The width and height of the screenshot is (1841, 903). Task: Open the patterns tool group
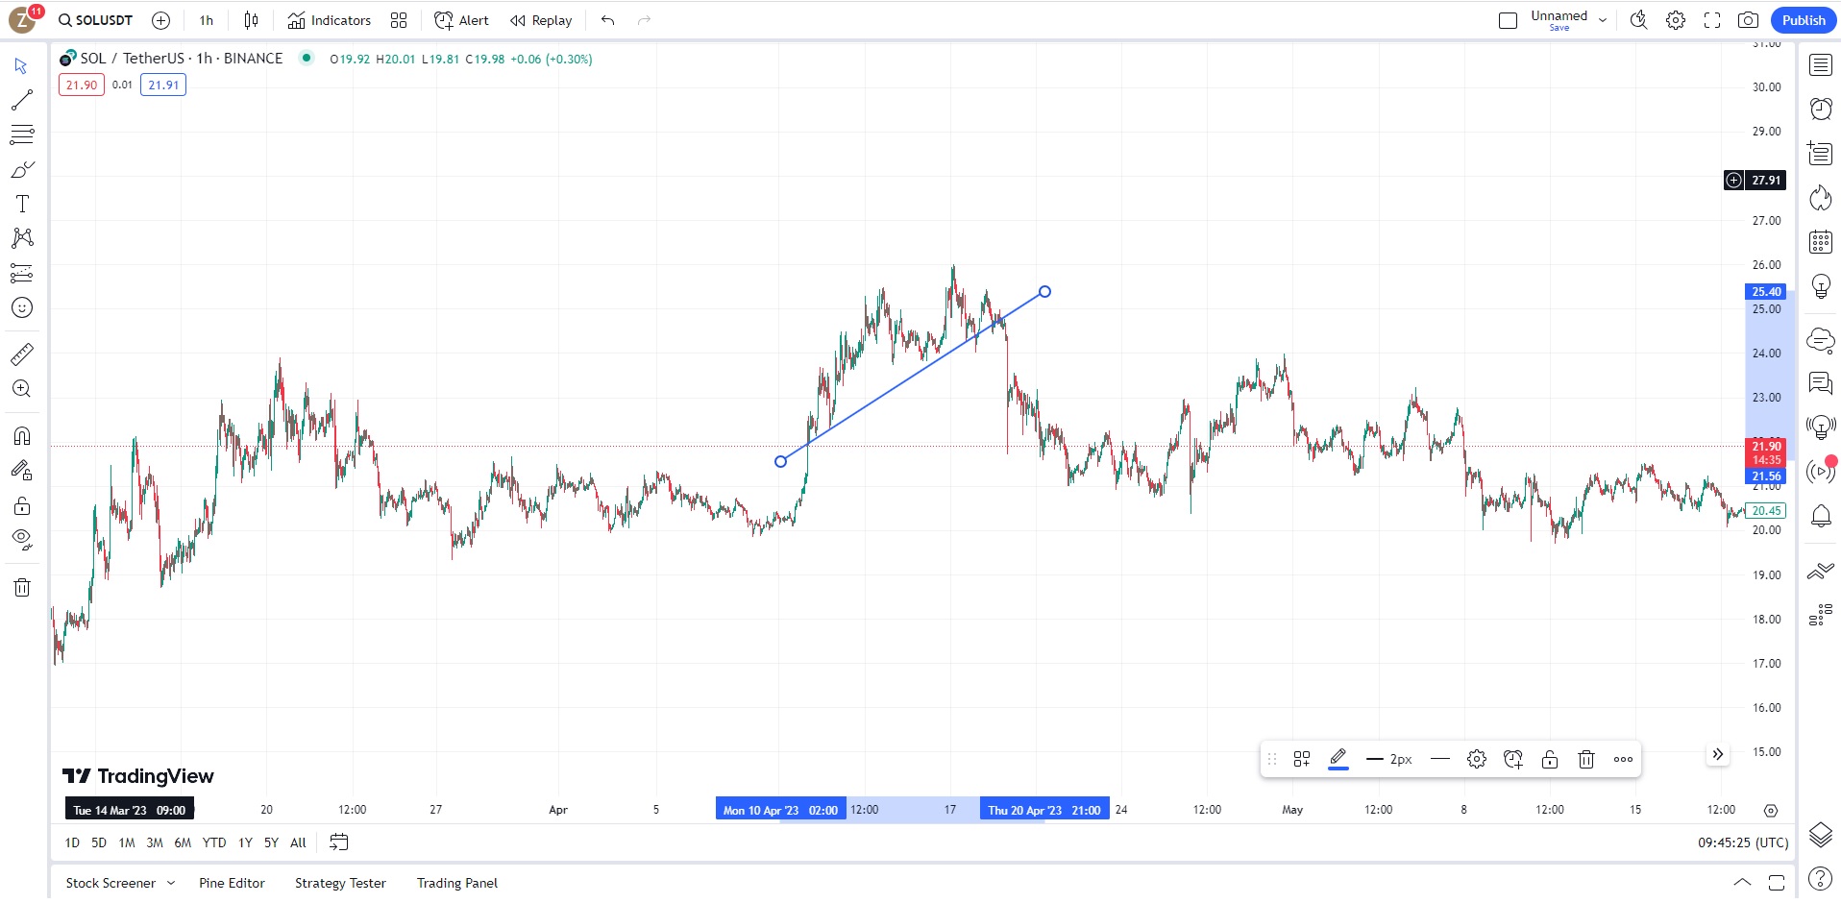pos(21,238)
